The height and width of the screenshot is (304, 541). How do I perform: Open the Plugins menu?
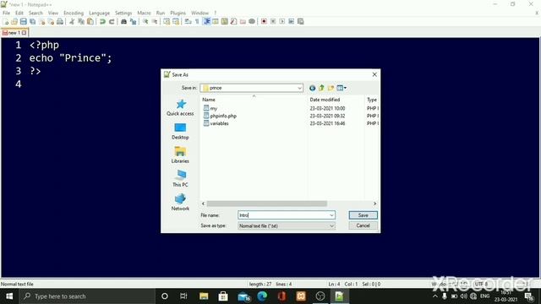[x=178, y=13]
